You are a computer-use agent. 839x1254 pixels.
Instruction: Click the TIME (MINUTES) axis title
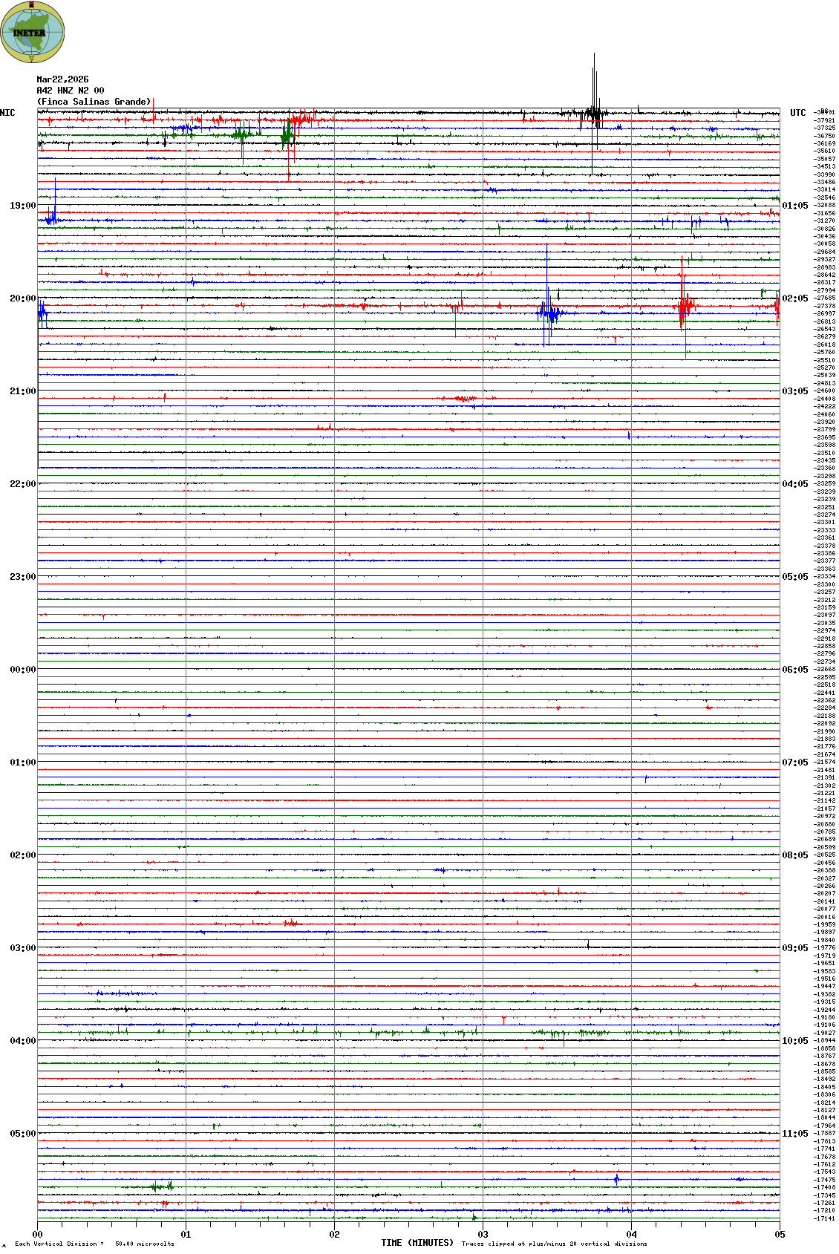click(417, 1243)
